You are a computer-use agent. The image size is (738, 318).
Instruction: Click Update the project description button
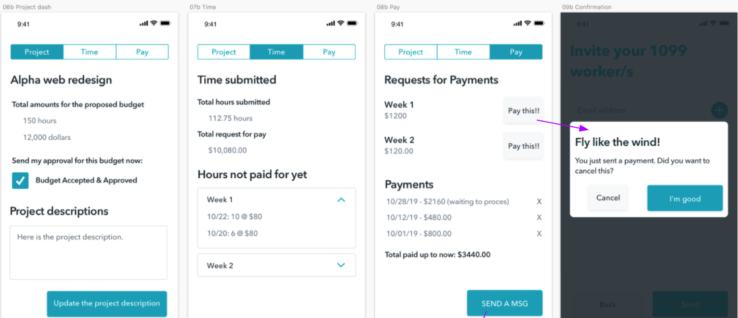pos(106,303)
